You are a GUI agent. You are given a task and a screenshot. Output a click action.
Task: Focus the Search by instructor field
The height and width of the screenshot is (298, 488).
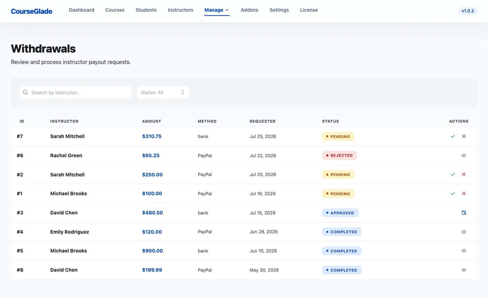tap(75, 92)
